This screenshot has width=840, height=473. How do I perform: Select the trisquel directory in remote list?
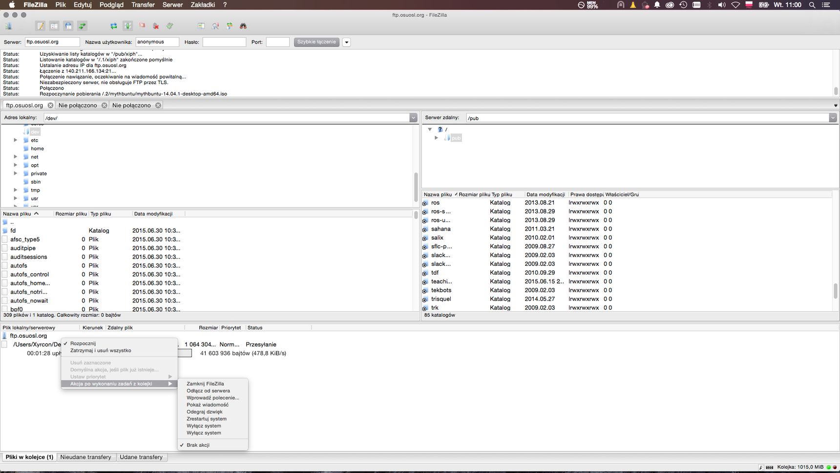pos(441,299)
